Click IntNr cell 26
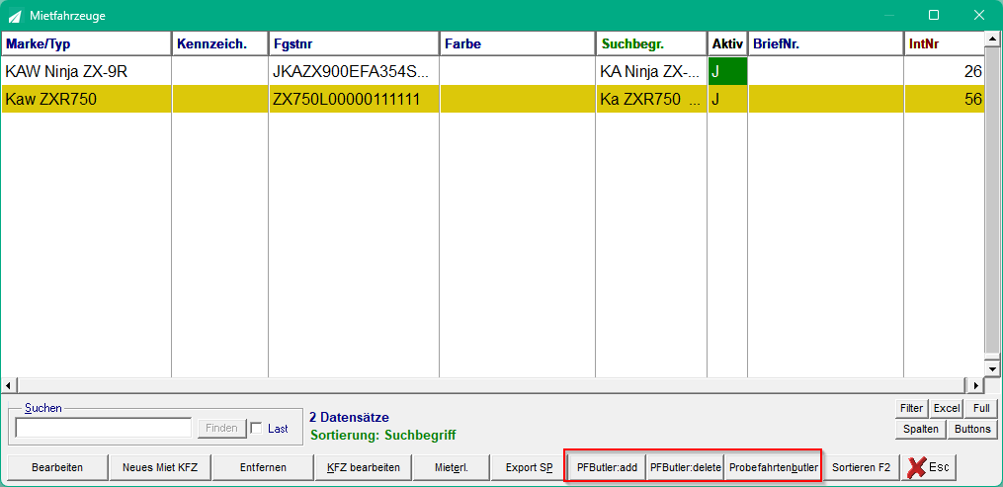This screenshot has width=1003, height=487. pyautogui.click(x=944, y=71)
